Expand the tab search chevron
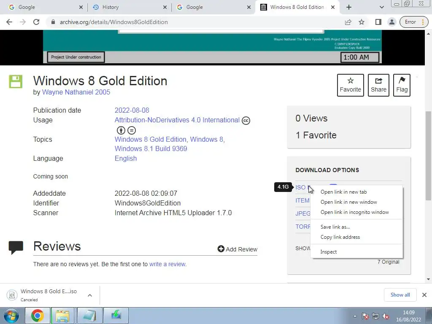The image size is (432, 324). 381,7
